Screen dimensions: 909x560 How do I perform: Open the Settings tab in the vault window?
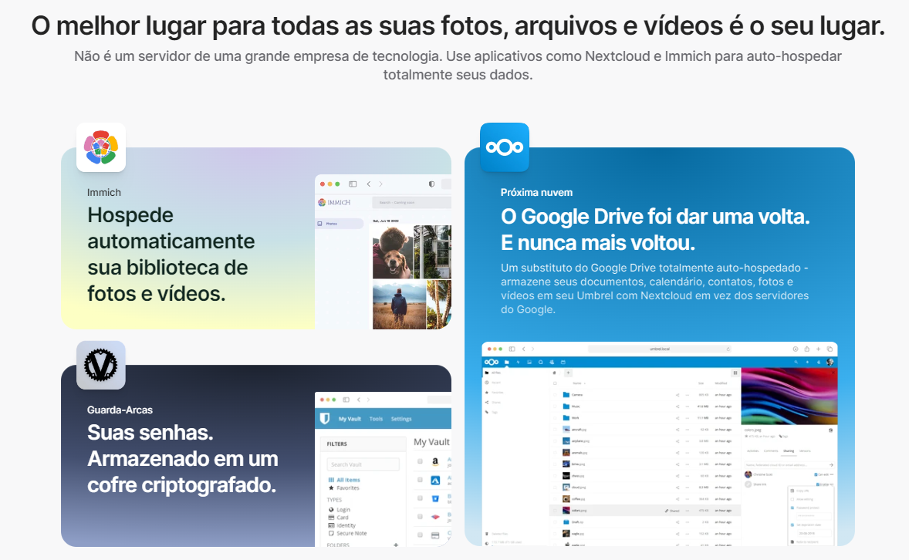[401, 419]
